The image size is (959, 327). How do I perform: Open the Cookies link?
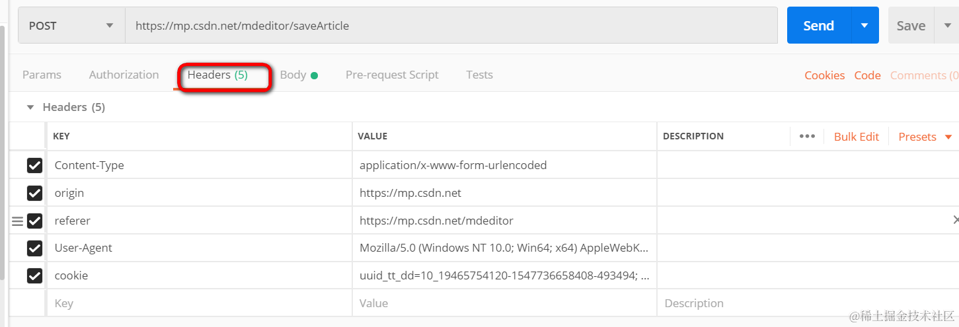(824, 75)
